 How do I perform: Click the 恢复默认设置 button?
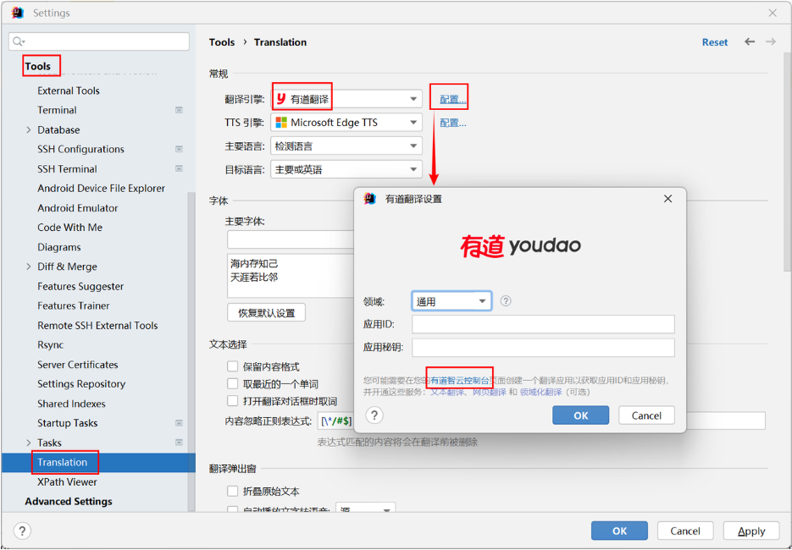pos(266,313)
